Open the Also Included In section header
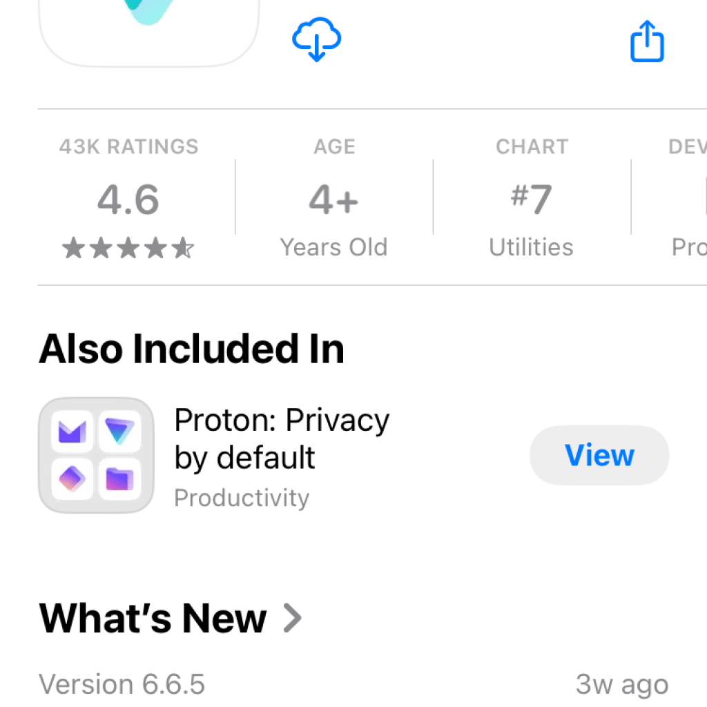Image resolution: width=707 pixels, height=707 pixels. click(x=192, y=348)
